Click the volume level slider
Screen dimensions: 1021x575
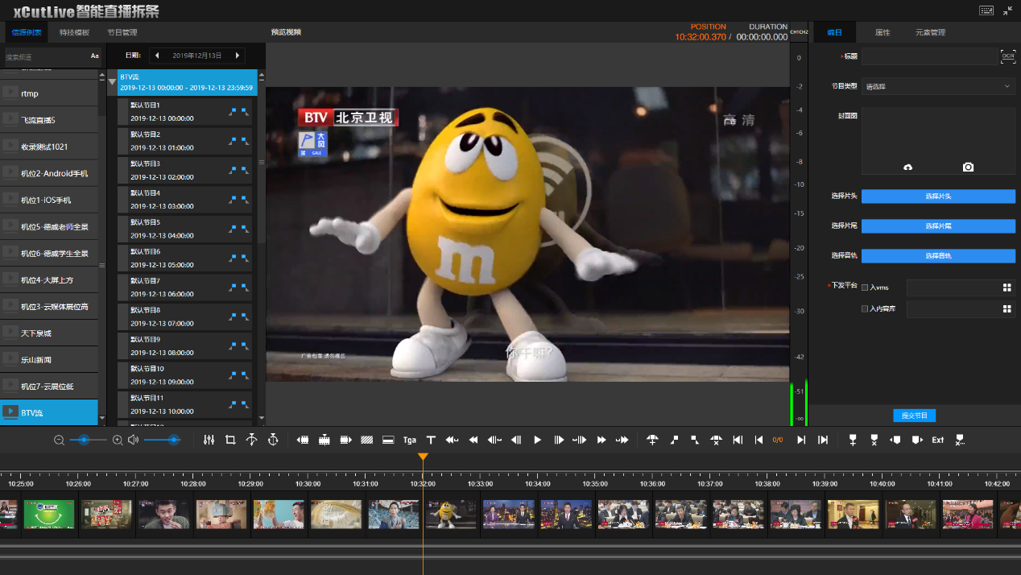(x=162, y=440)
